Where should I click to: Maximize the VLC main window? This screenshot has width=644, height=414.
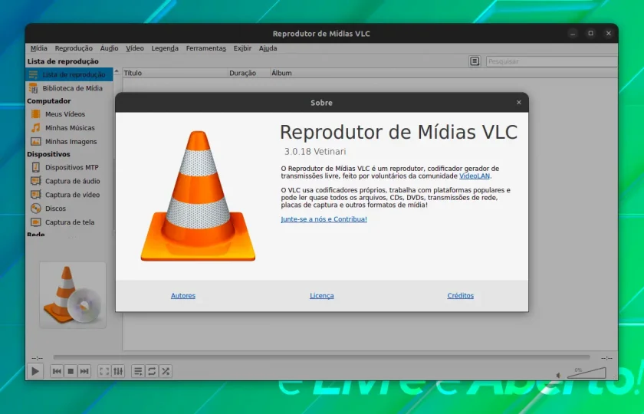point(590,33)
